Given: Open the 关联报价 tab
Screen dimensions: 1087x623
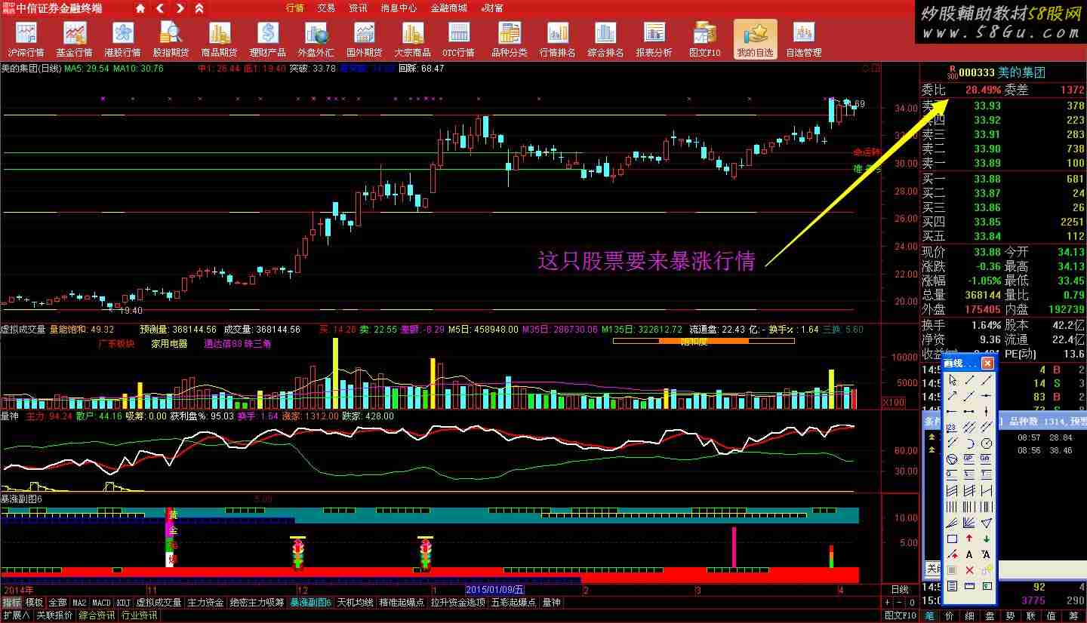Looking at the screenshot, I should pos(54,615).
